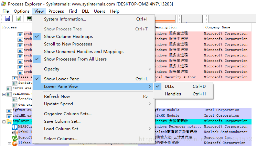This screenshot has width=256, height=146.
Task: Click the Refresh Now toolbar icon
Action: (x=19, y=18)
